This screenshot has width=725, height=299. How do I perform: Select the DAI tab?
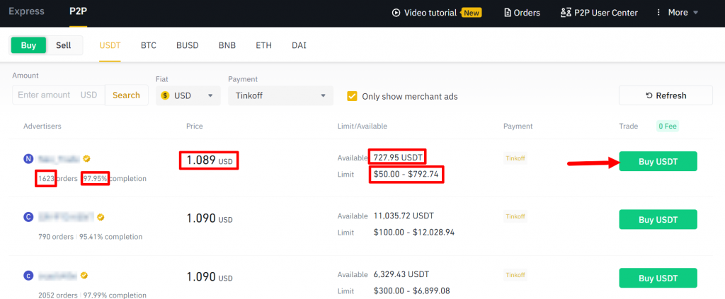coord(299,45)
